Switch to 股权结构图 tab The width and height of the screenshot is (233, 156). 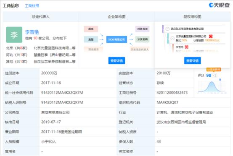(x=193, y=17)
